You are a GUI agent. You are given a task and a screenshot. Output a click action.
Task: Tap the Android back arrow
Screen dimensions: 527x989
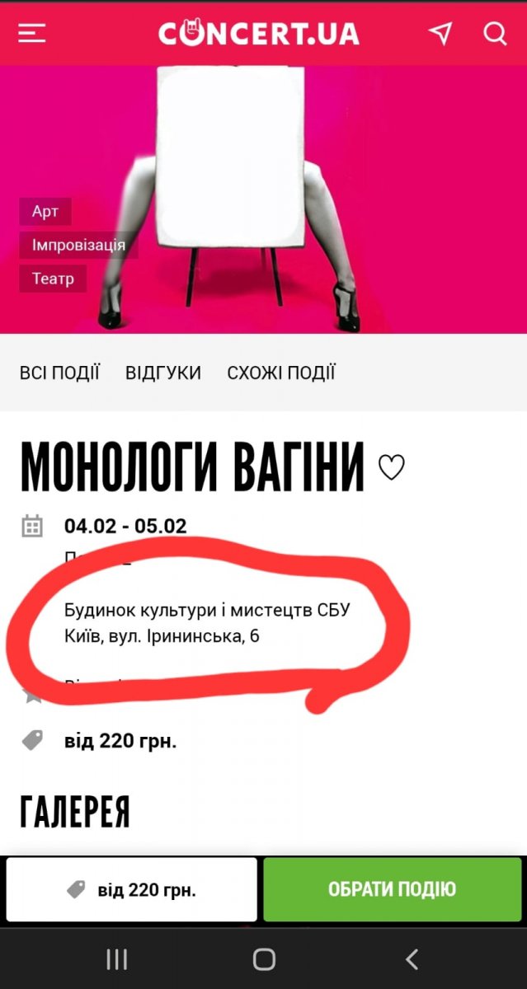click(x=412, y=959)
